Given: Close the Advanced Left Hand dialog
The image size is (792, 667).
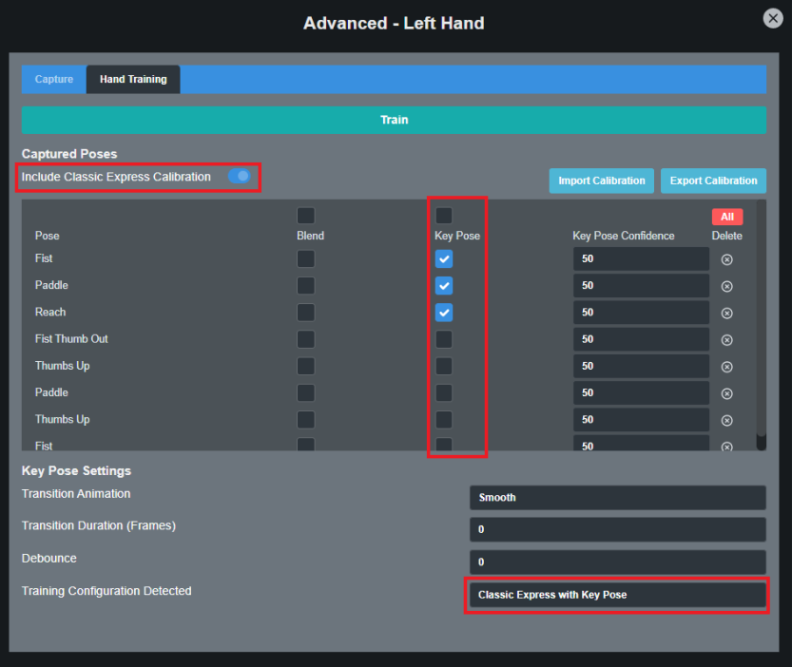Looking at the screenshot, I should 772,19.
